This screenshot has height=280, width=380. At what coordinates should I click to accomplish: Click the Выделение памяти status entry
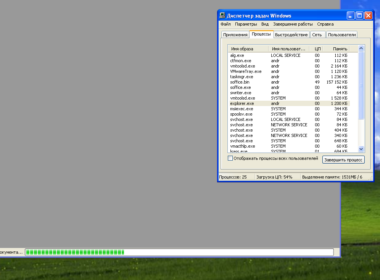[332, 177]
